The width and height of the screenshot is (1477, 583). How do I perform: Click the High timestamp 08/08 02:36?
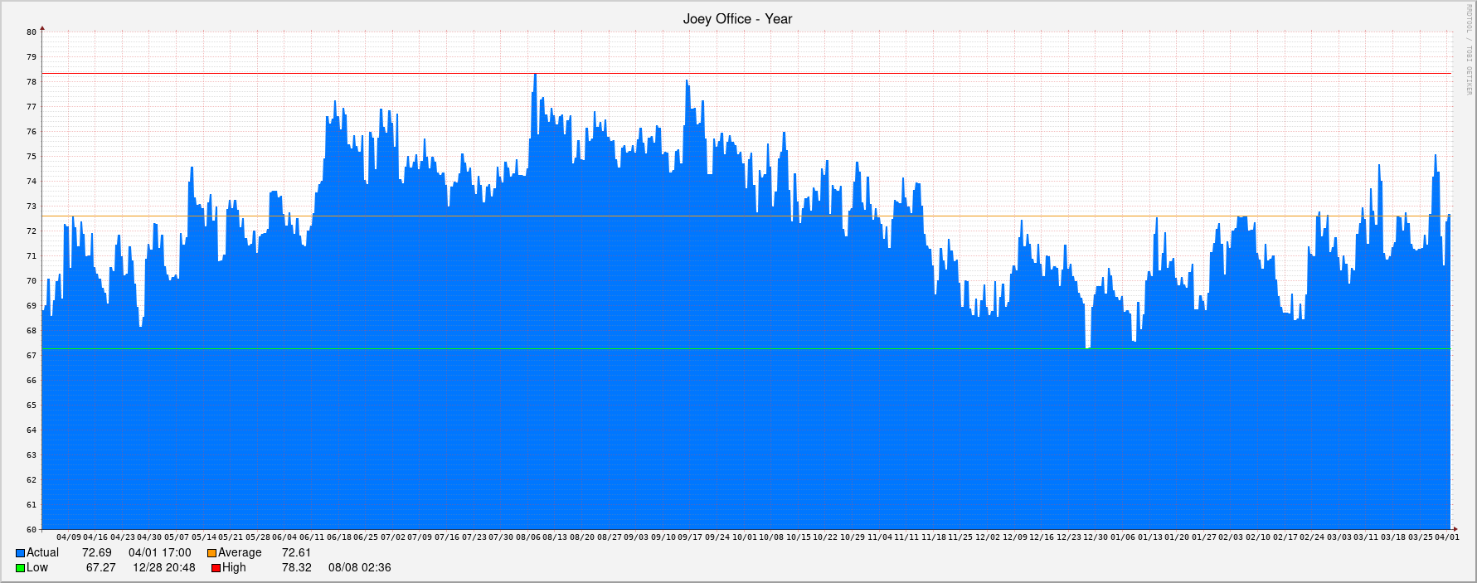click(x=359, y=568)
